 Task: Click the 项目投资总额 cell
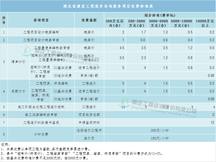[89, 115]
